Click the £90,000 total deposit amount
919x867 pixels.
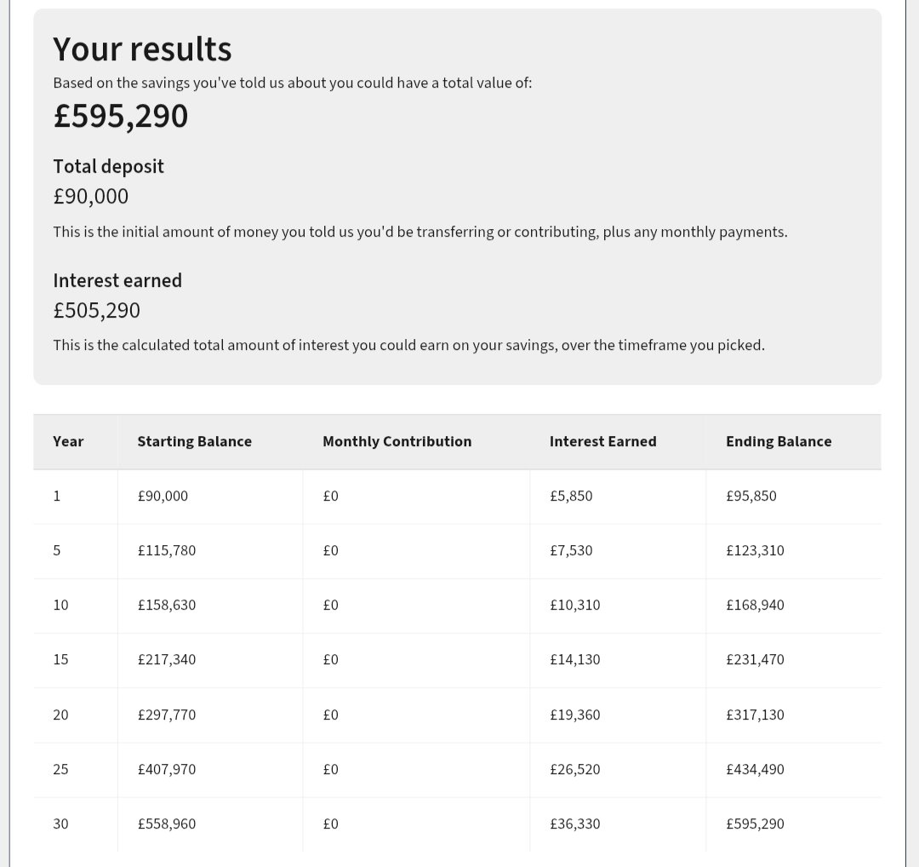[91, 197]
